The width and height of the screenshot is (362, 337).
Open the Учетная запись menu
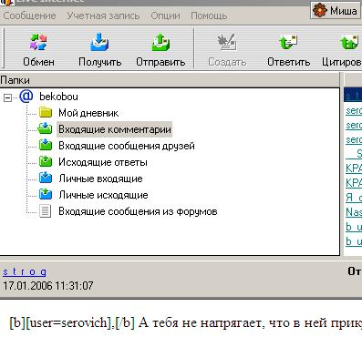click(x=103, y=15)
